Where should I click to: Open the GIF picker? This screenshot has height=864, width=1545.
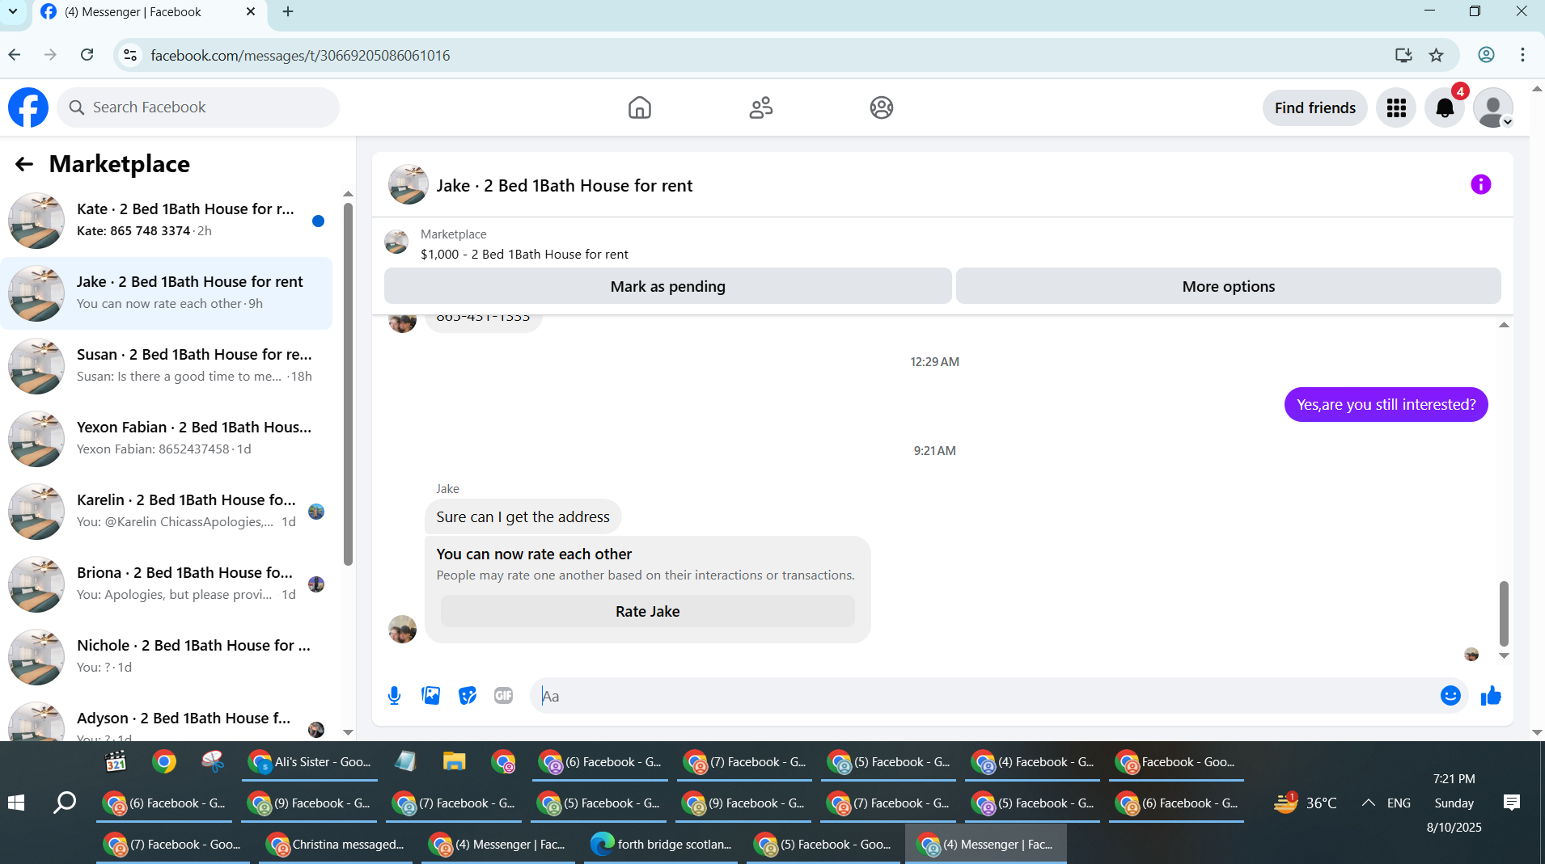(504, 696)
